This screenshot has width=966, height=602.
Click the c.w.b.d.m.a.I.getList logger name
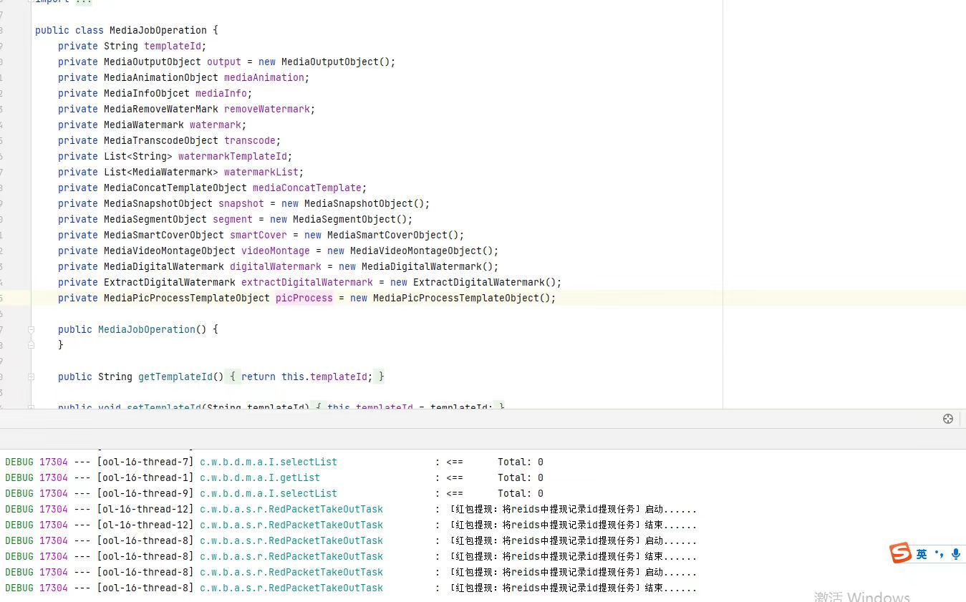(x=259, y=477)
